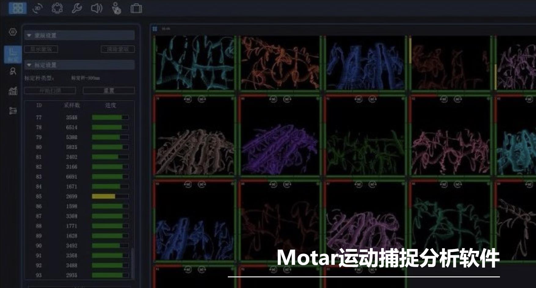Open the sliders adjustment sidebar icon
The width and height of the screenshot is (536, 288).
tap(13, 111)
